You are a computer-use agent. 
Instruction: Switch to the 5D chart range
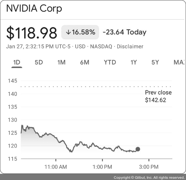coord(39,62)
